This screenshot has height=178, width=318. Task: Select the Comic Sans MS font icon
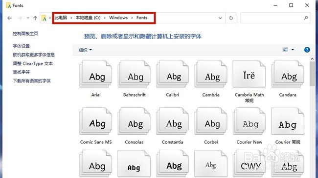coord(96,121)
